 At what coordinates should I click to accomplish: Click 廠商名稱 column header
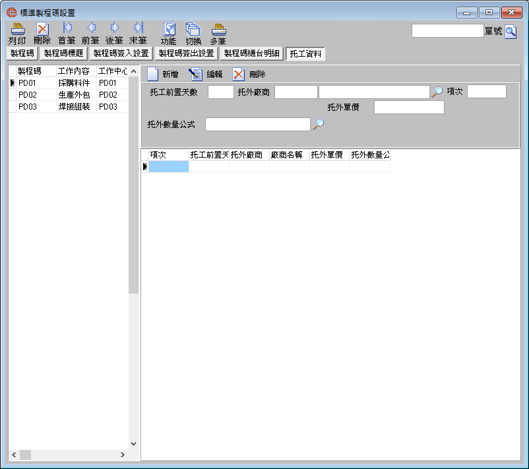click(x=290, y=155)
